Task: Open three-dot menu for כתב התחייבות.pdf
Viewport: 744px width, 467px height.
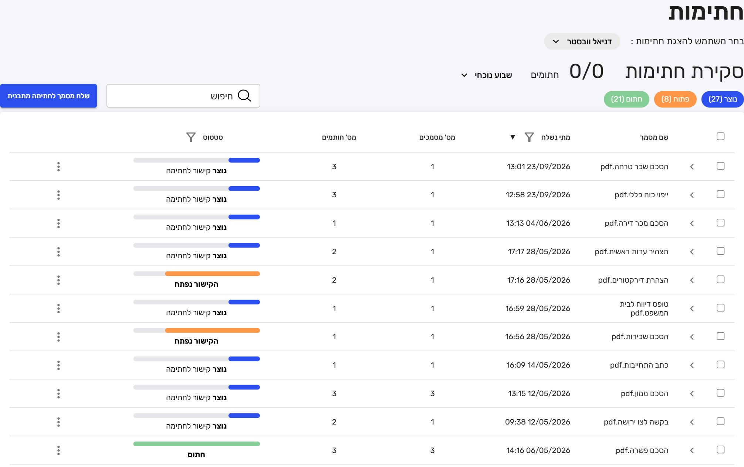Action: click(58, 365)
